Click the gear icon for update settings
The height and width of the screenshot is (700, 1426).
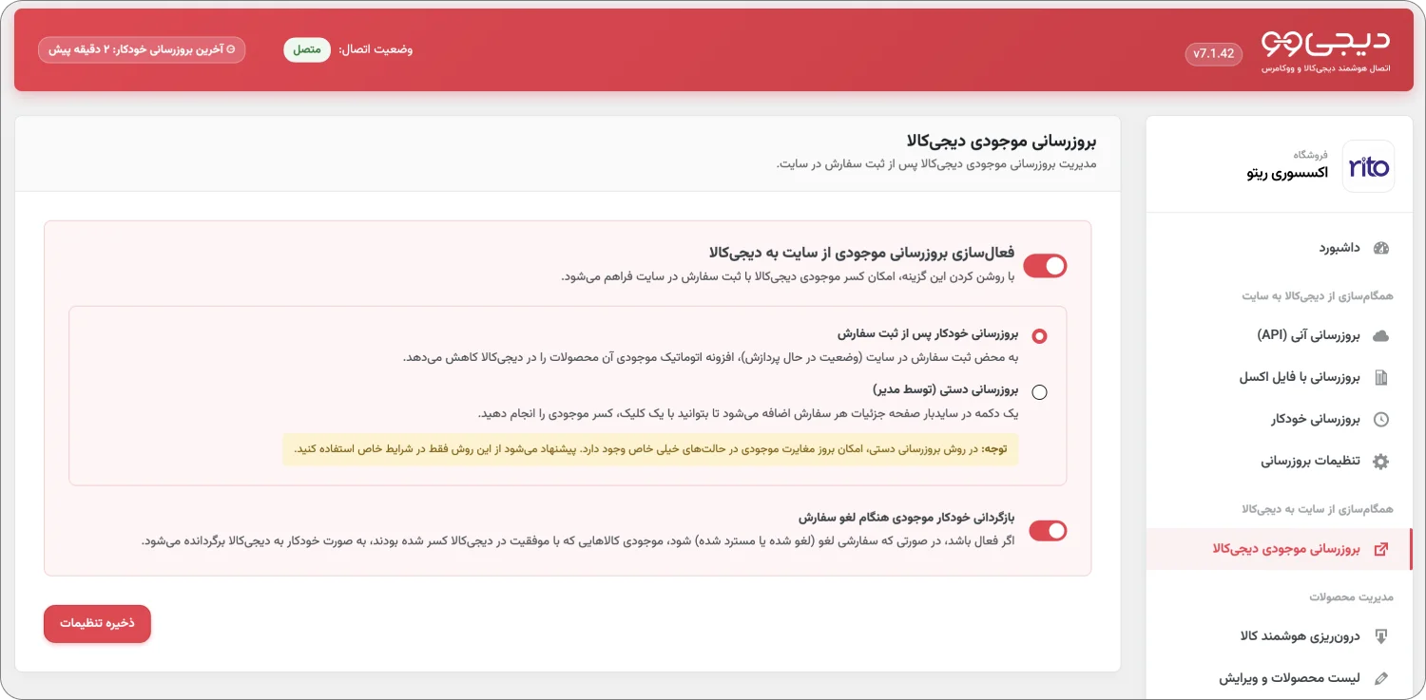pos(1381,462)
